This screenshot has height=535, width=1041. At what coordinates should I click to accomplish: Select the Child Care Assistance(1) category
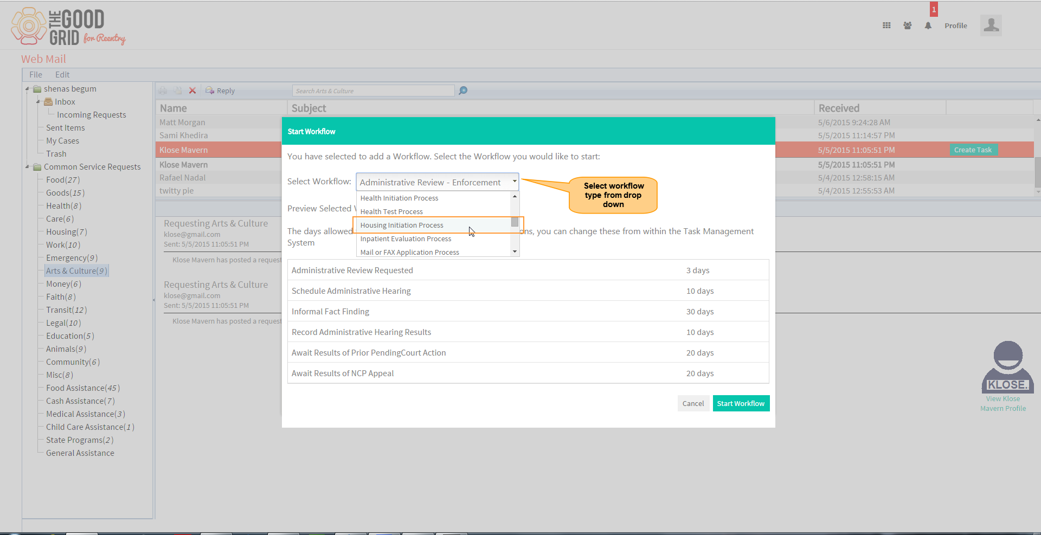pyautogui.click(x=90, y=427)
